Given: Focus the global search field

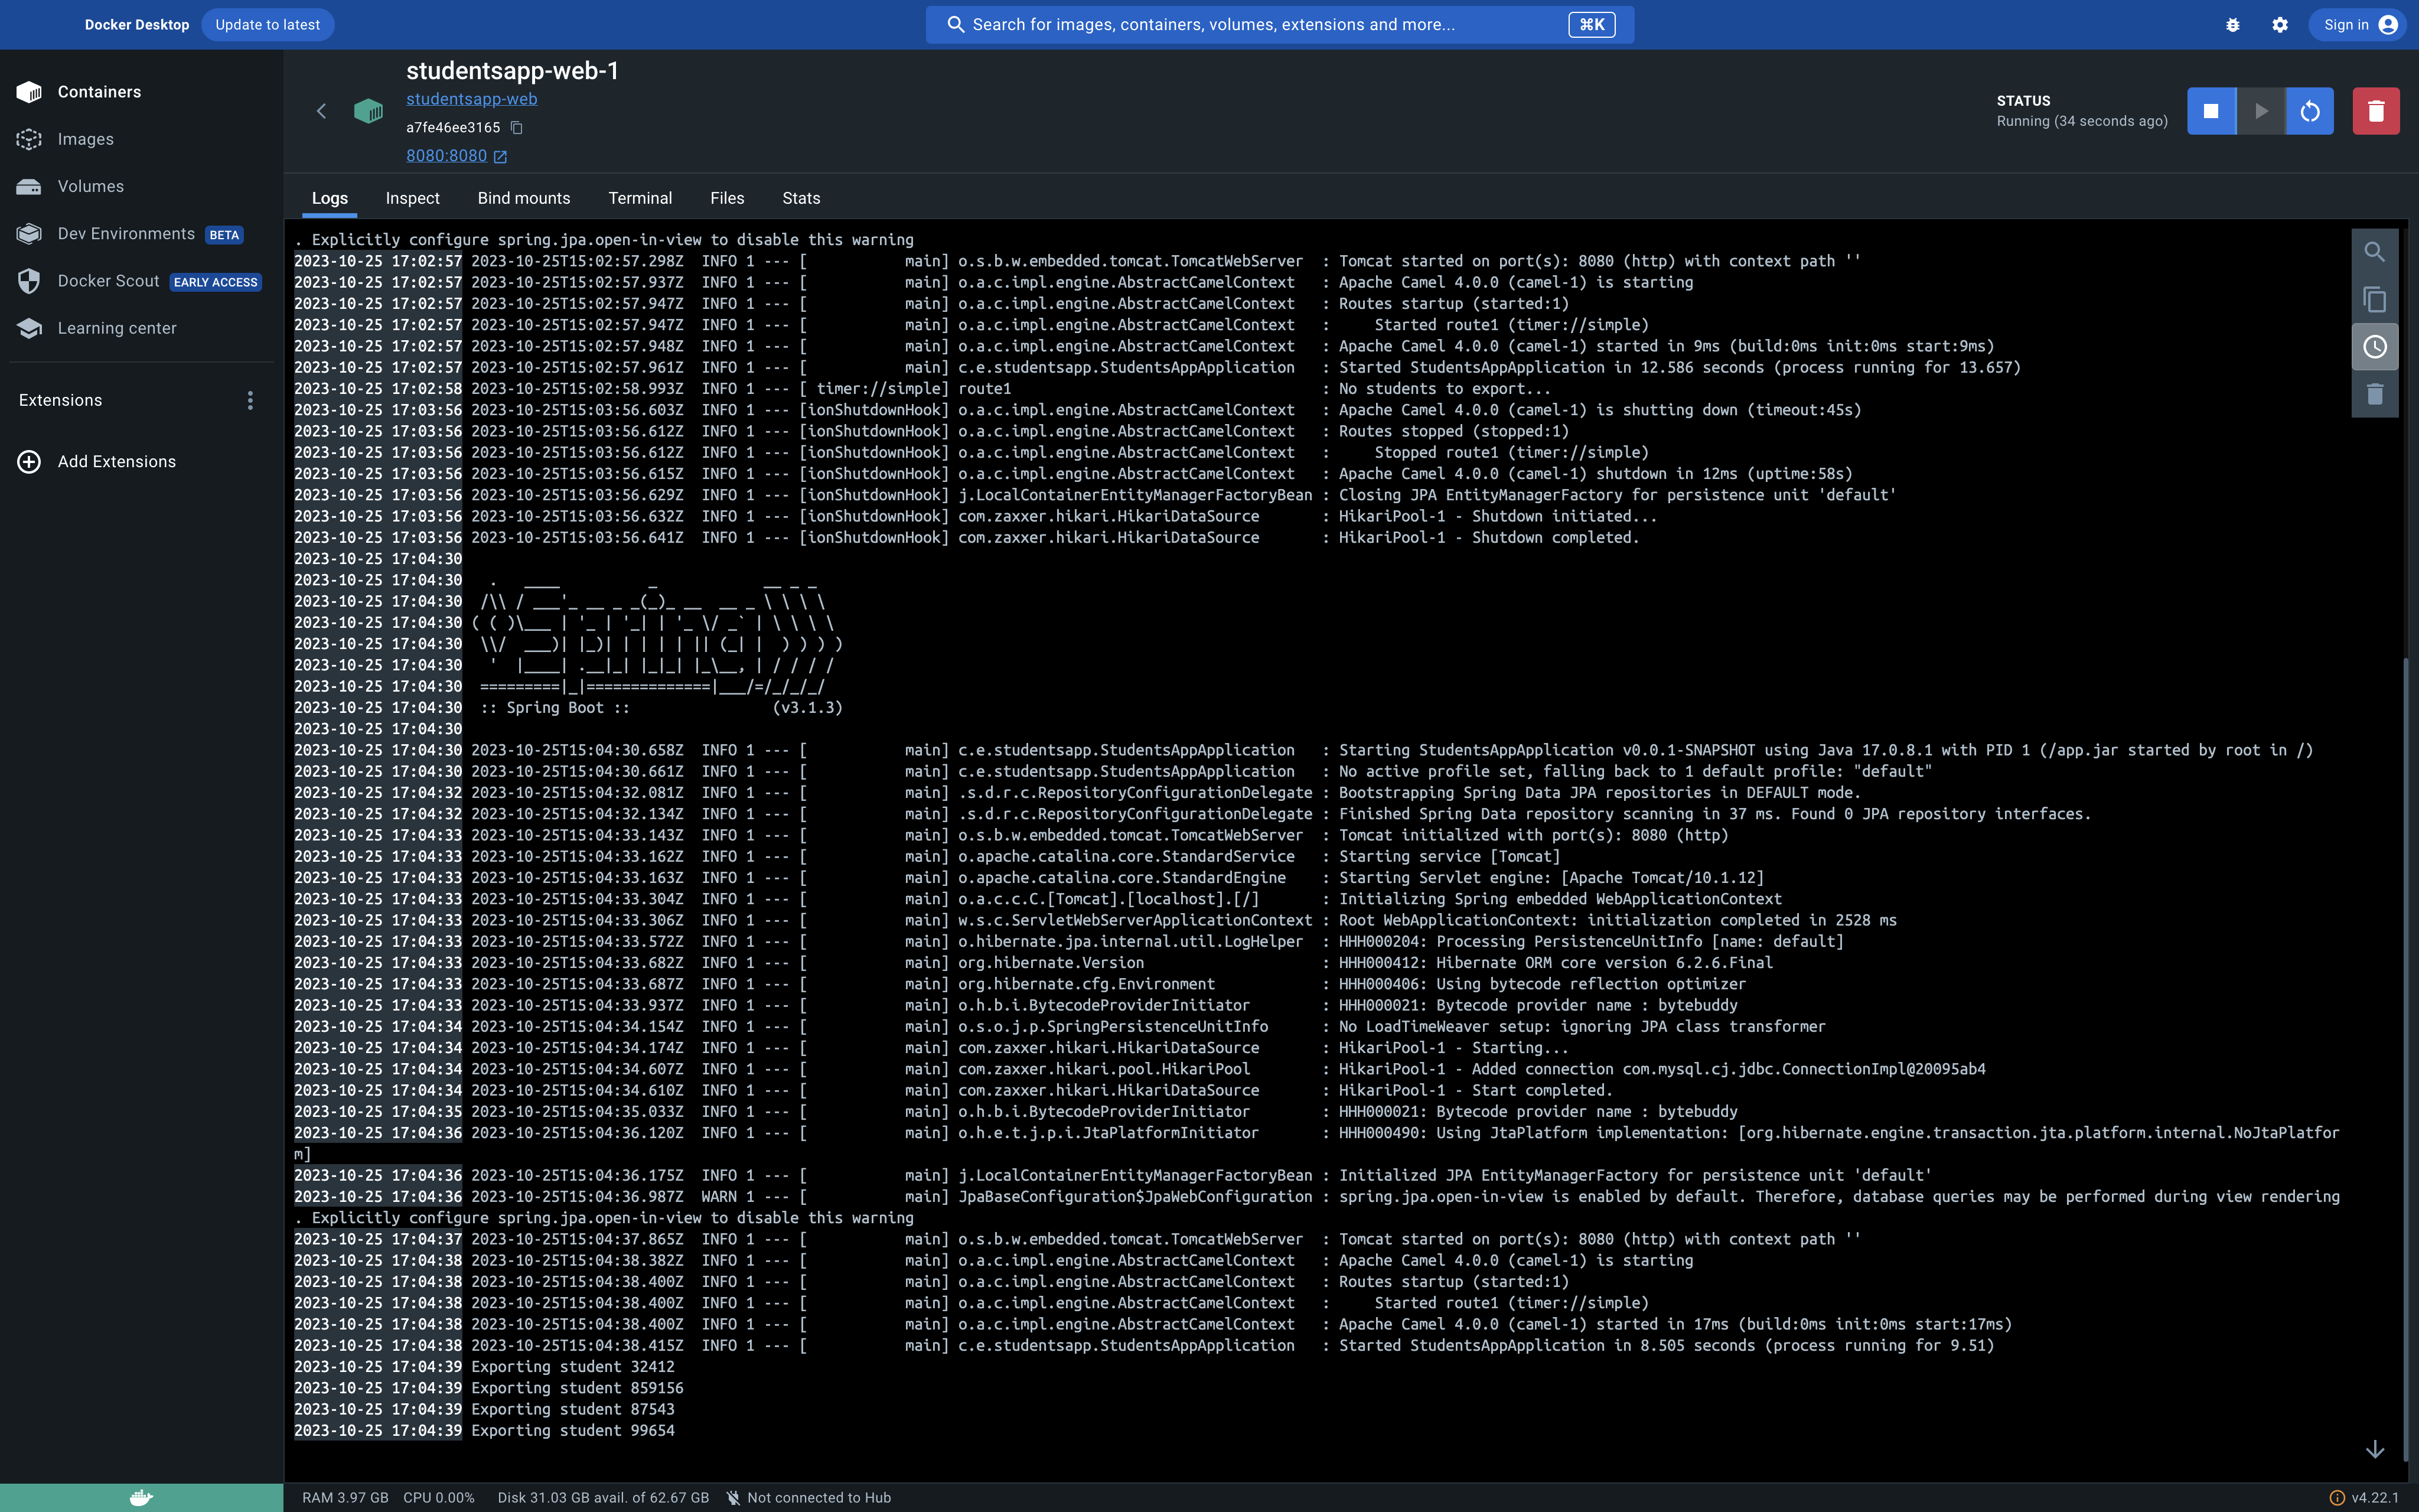Looking at the screenshot, I should pyautogui.click(x=1279, y=25).
